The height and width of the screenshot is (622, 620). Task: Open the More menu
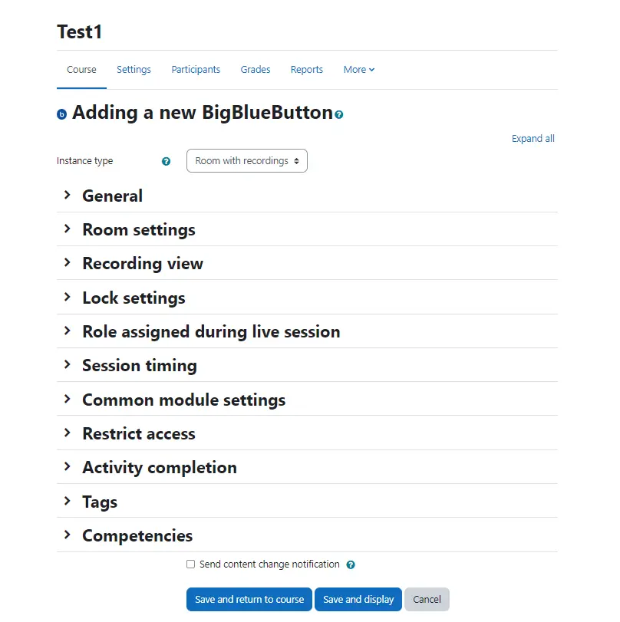[x=359, y=70]
